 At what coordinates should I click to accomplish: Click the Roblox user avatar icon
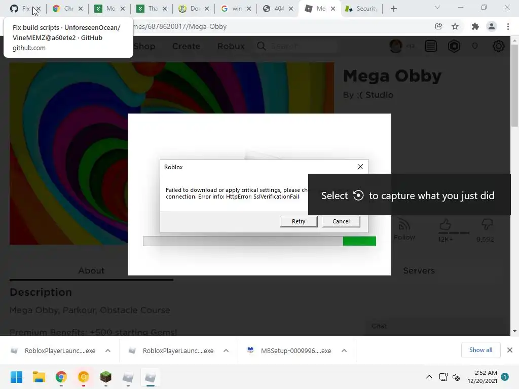396,46
